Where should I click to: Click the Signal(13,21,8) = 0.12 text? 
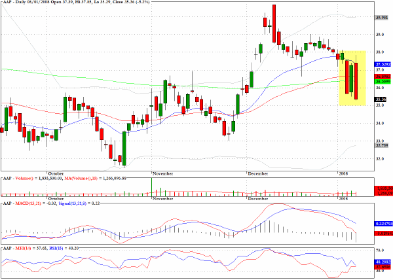click(79, 203)
